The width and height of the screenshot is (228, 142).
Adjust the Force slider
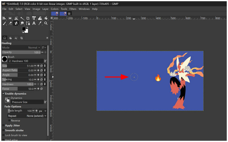[18, 89]
